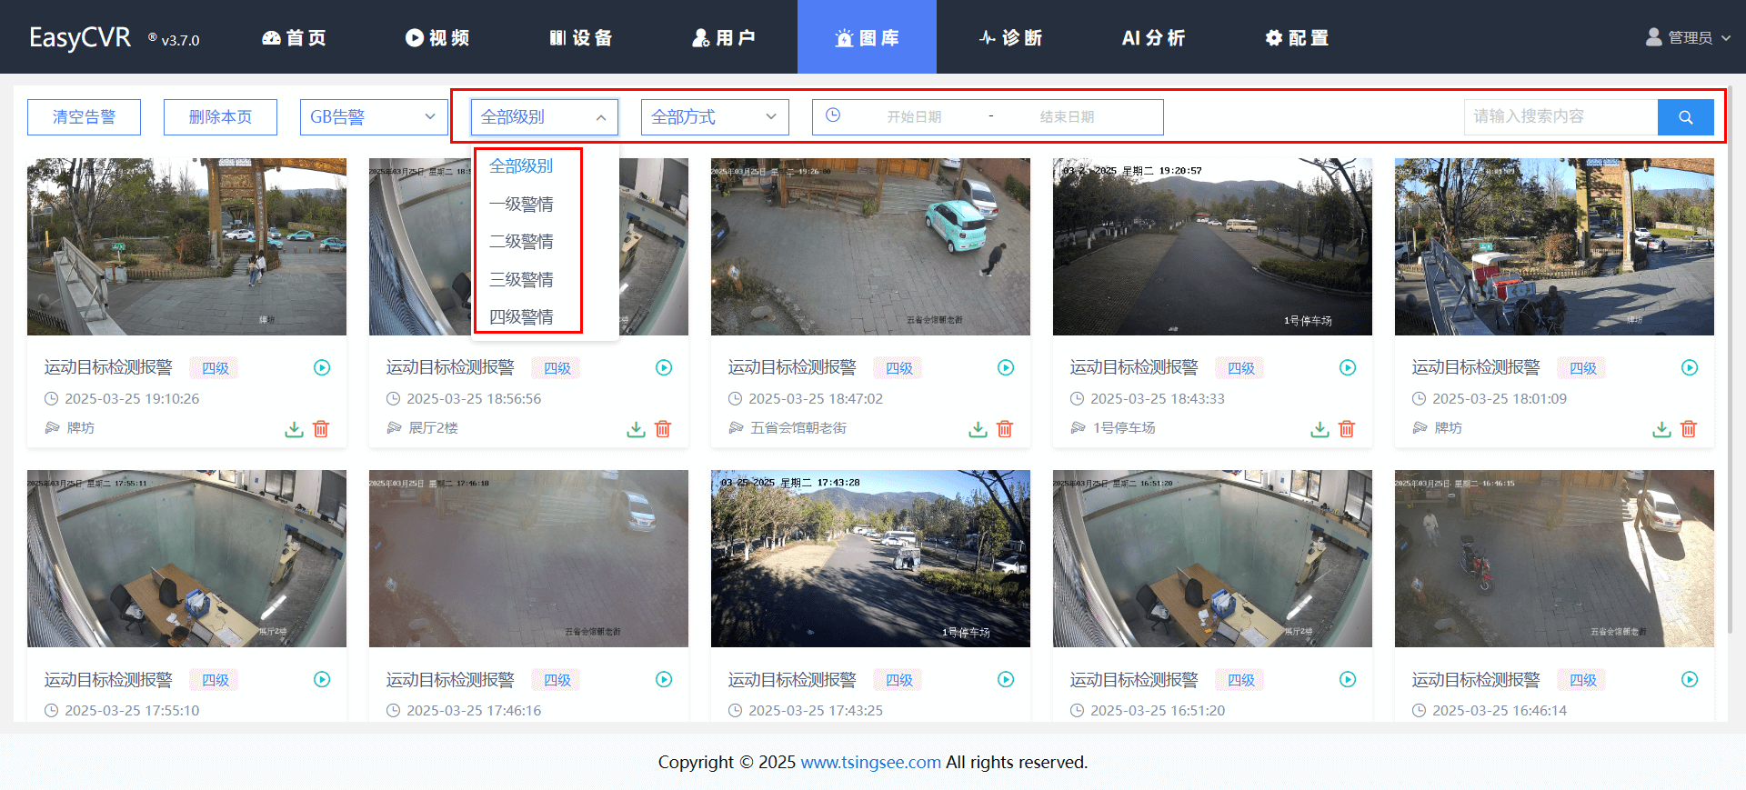Play video for the 16:46:14 alarm
This screenshot has width=1746, height=790.
pos(1689,680)
